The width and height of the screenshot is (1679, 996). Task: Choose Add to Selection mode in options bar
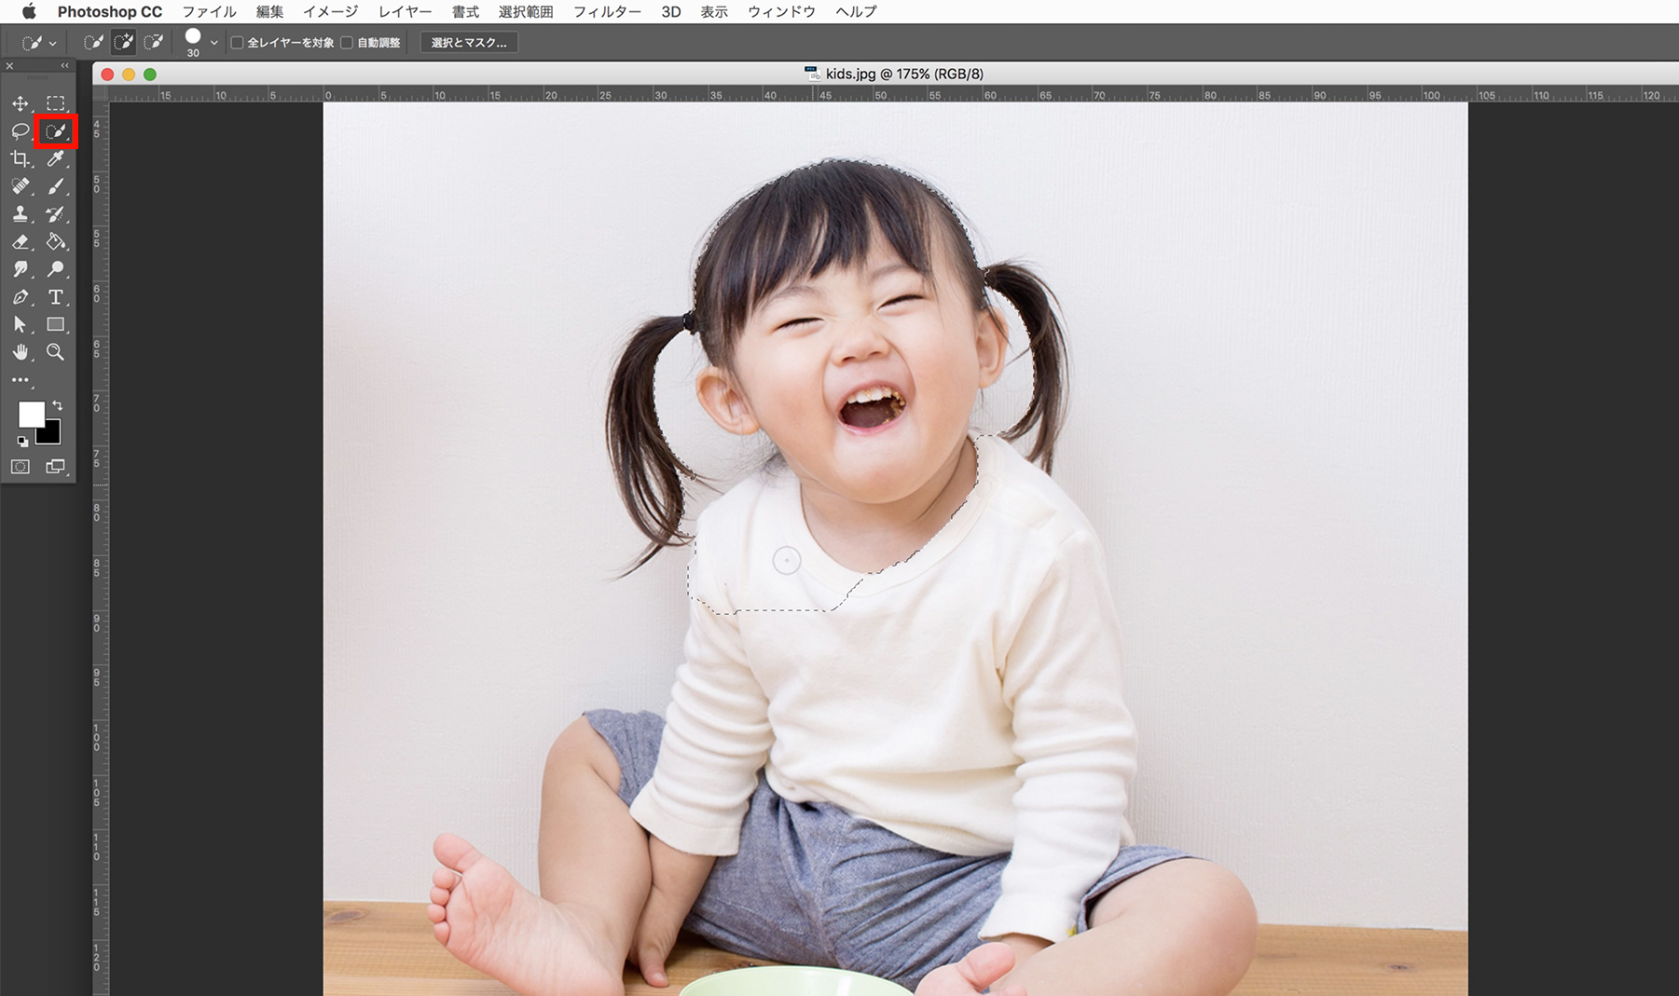click(123, 42)
